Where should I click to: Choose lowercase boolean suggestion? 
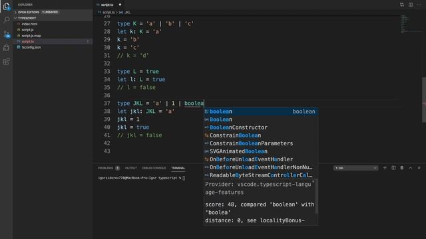click(x=261, y=112)
